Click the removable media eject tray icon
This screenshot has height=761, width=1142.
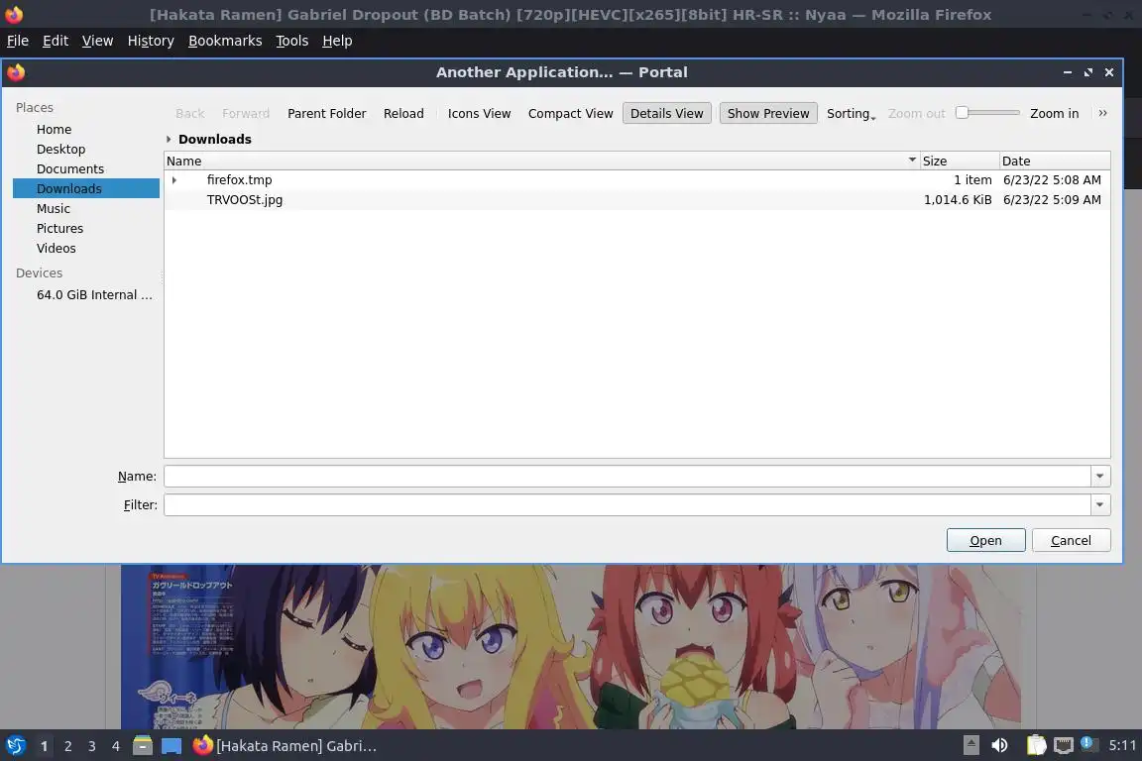pos(971,746)
